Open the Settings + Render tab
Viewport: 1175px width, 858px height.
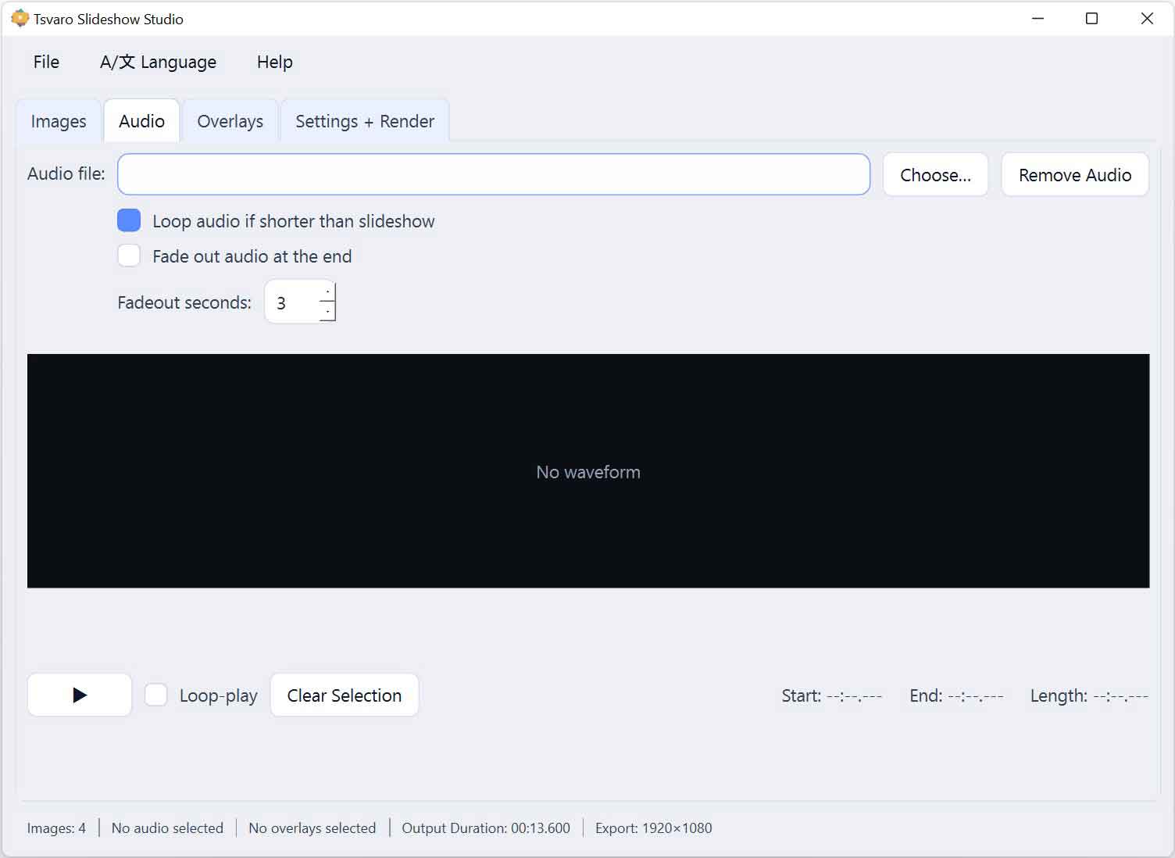tap(364, 121)
